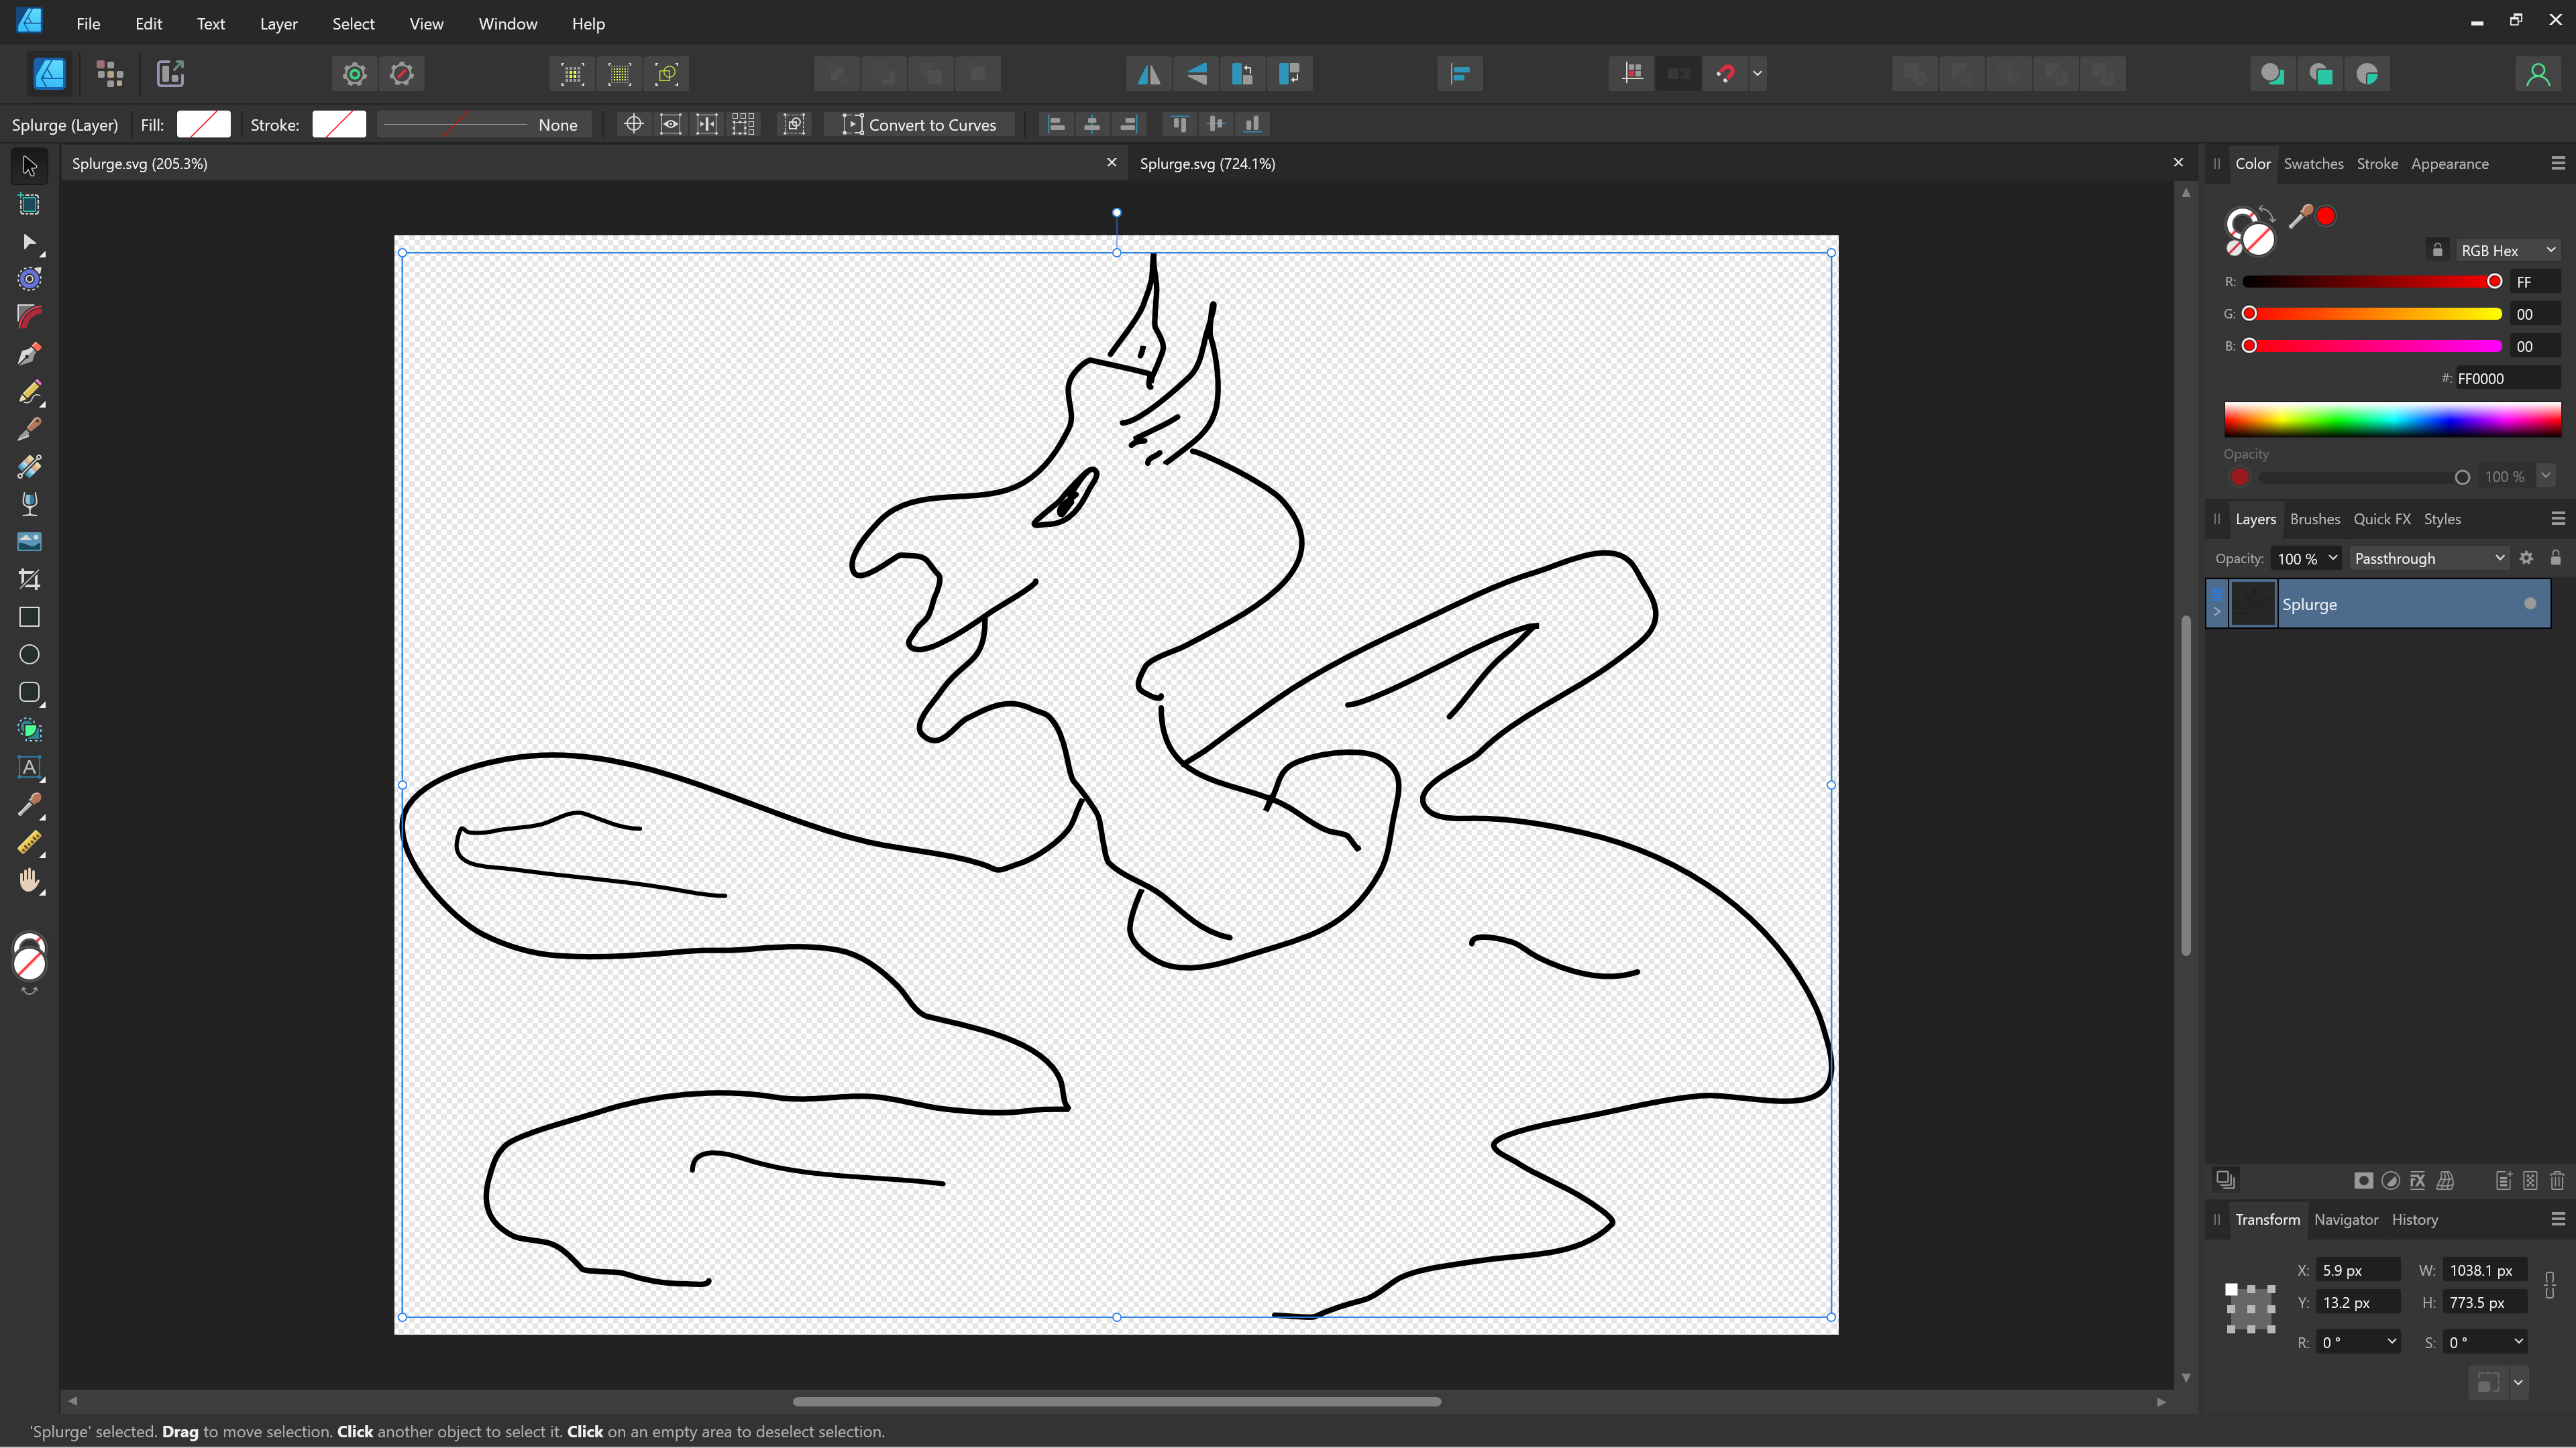Screen dimensions: 2576x1448
Task: Select the Vector Brush tool
Action: pos(29,429)
